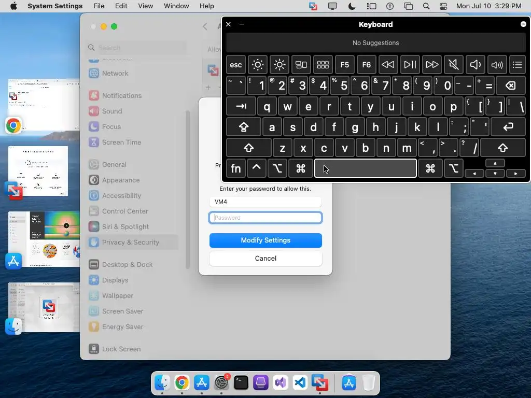This screenshot has height=398, width=531.
Task: Open Trash from the Dock
Action: 369,383
